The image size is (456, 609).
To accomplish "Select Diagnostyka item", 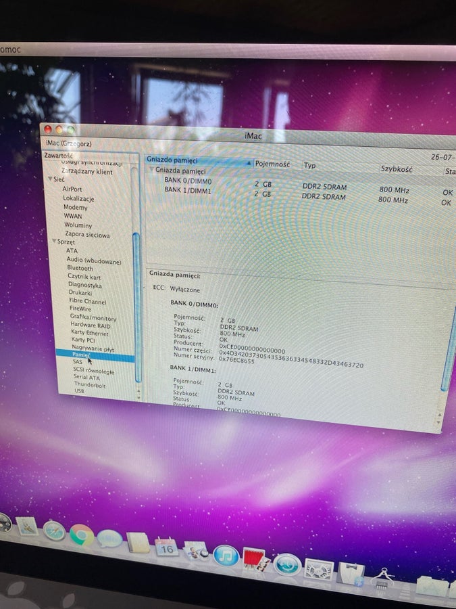I will (x=85, y=285).
